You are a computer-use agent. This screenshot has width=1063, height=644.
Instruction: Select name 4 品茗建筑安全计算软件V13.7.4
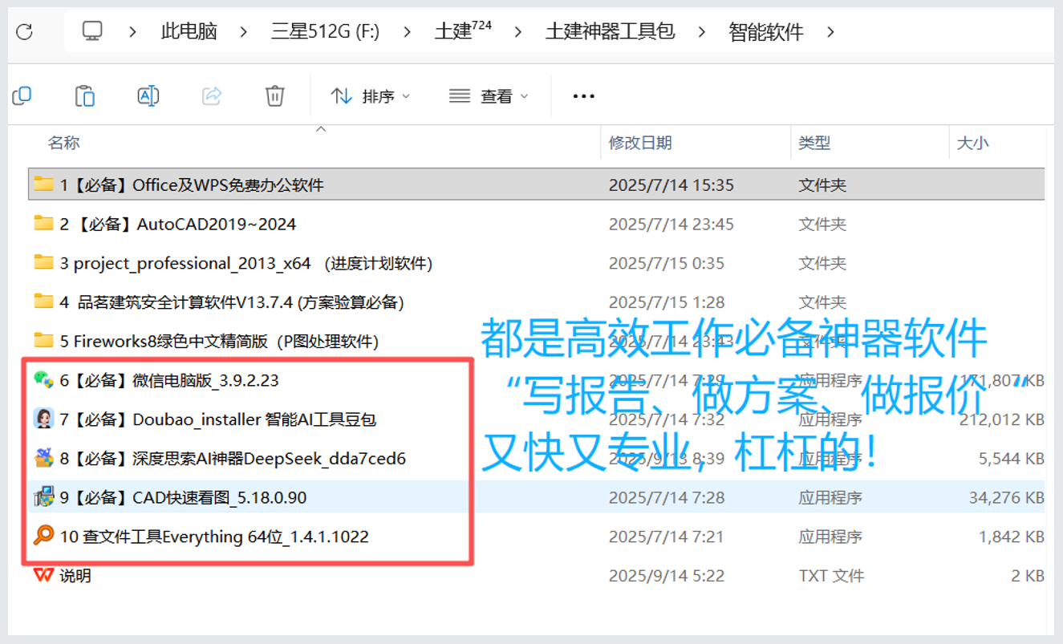point(232,302)
